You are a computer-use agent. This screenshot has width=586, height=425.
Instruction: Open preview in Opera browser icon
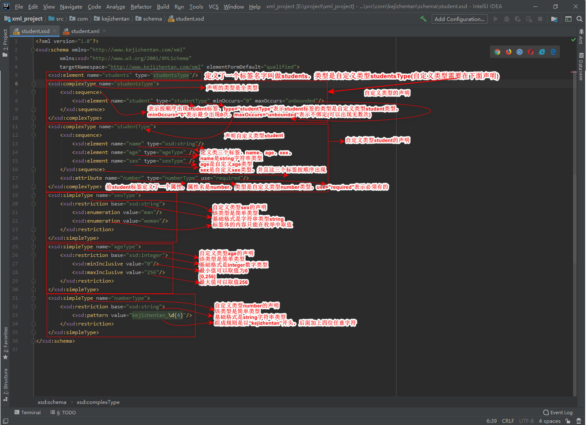click(531, 52)
